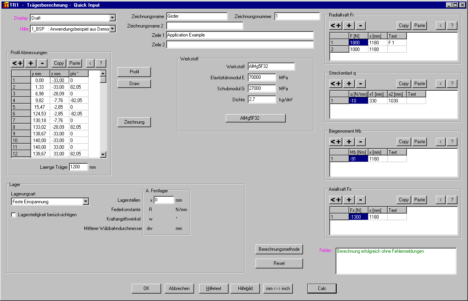468x301 pixels.
Task: Paste into the Streckenlast q table
Action: (x=419, y=84)
